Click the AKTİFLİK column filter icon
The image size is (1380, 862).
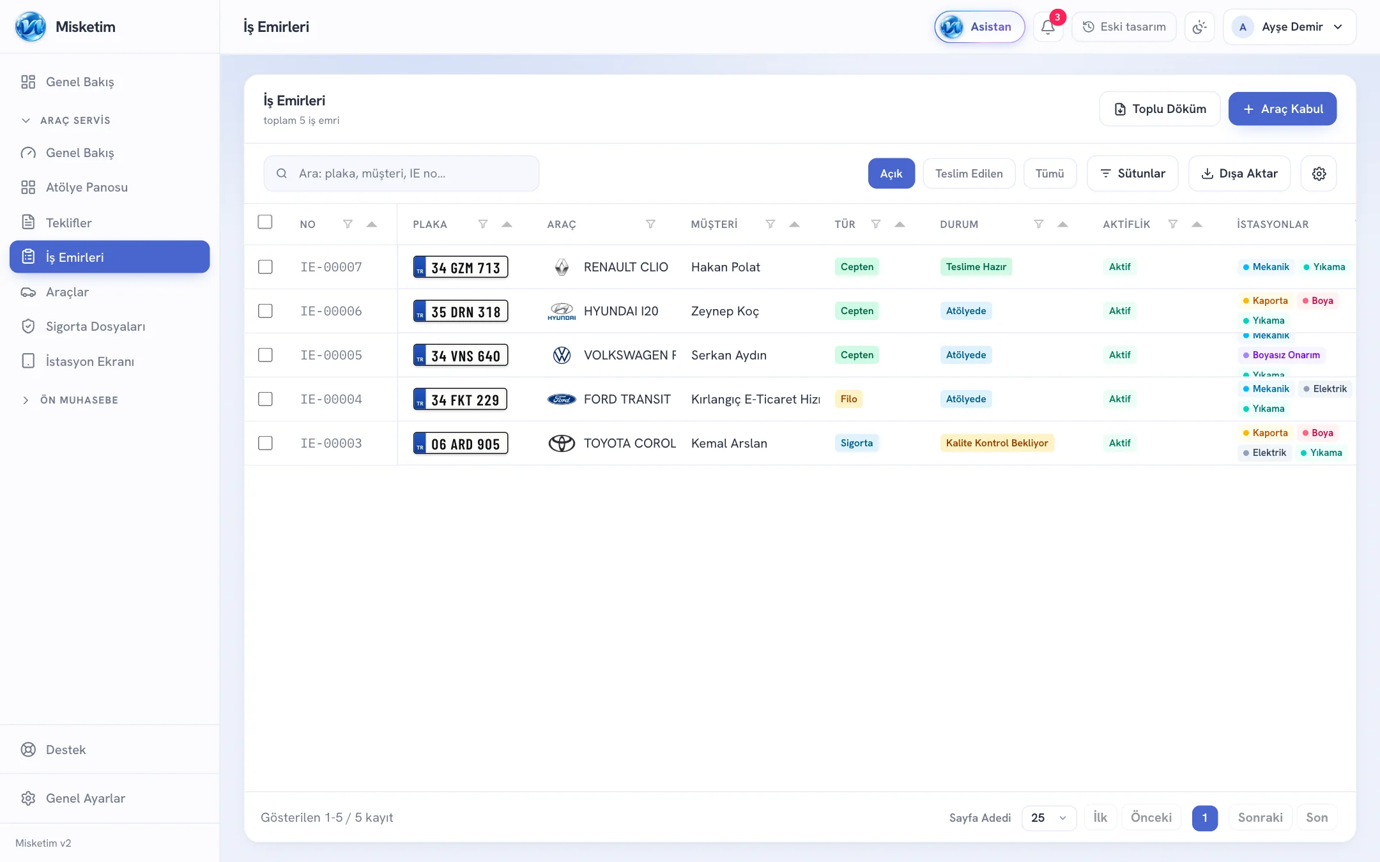point(1173,224)
